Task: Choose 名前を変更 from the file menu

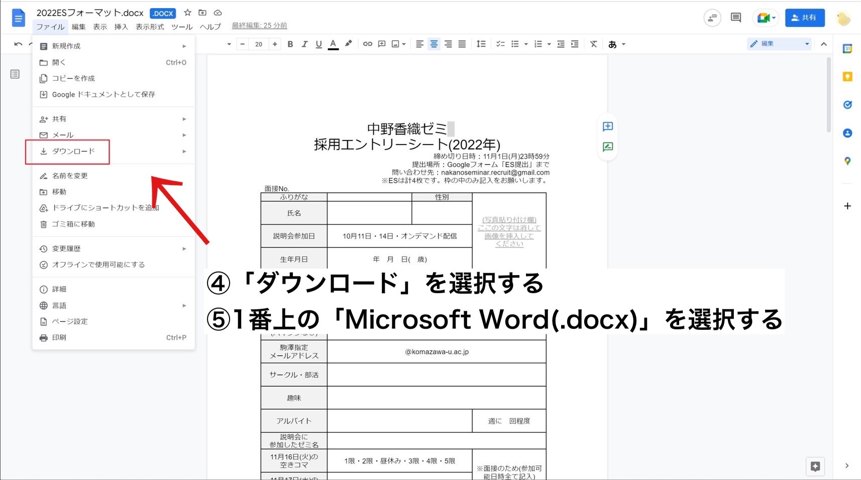Action: click(x=114, y=176)
